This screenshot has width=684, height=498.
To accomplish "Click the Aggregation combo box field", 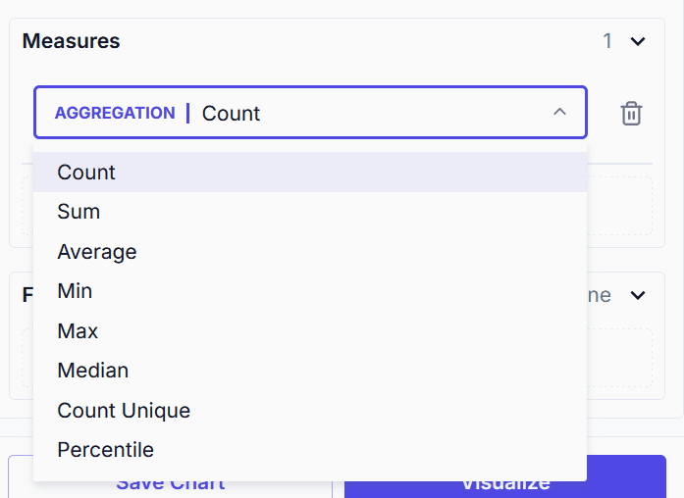I will click(373, 113).
